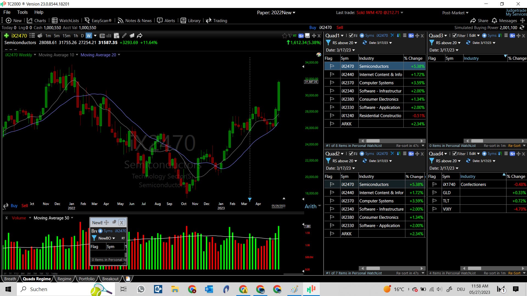Click the sort arrow icon in Quad1 header
Viewport: 527px width, 296px height.
click(399, 36)
